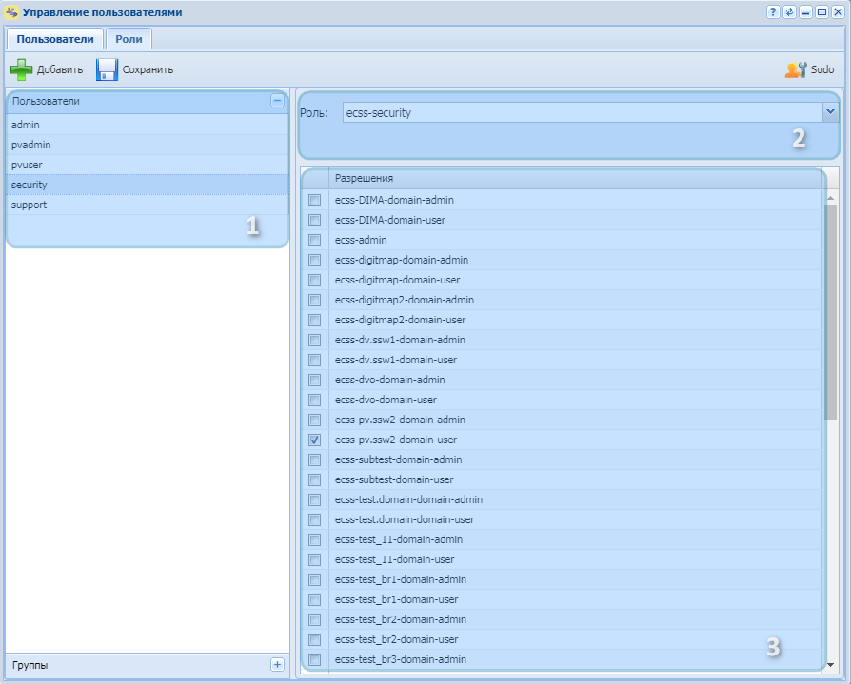
Task: Expand the Группы panel
Action: (x=277, y=665)
